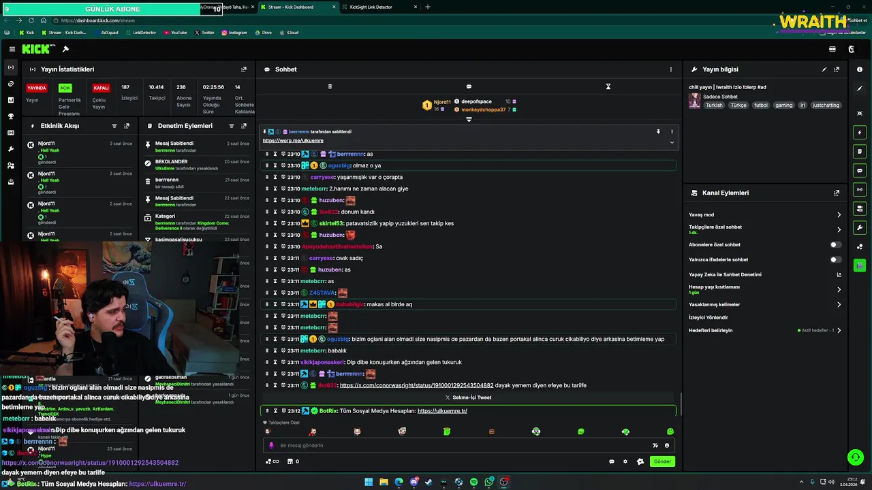
Task: Collapse the top gifters leaderboard arrow
Action: pyautogui.click(x=469, y=119)
